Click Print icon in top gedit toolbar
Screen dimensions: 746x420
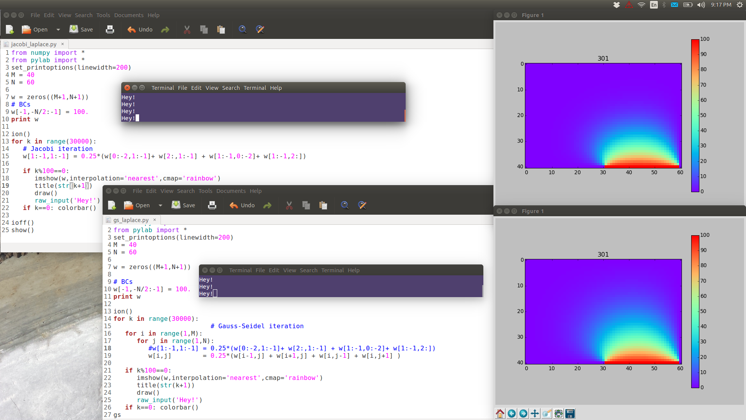tap(110, 30)
